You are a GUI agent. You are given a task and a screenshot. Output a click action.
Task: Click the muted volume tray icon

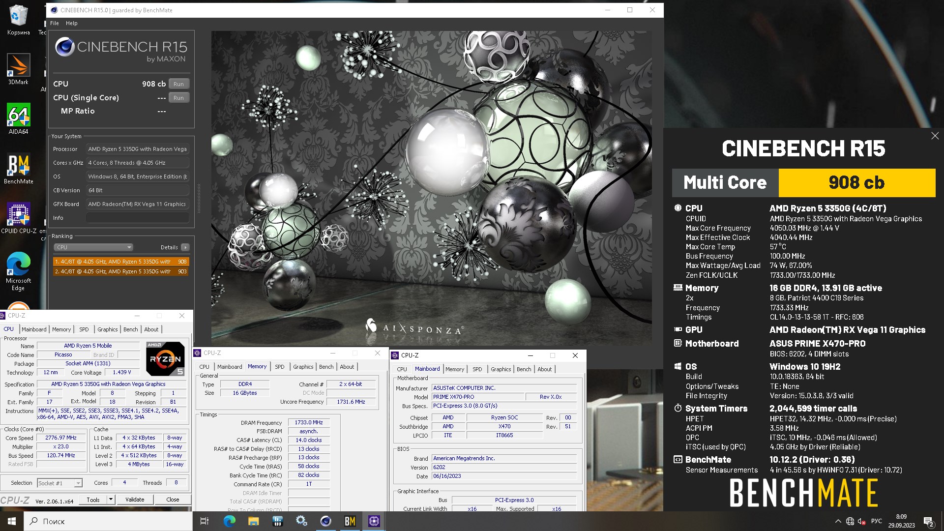point(861,521)
